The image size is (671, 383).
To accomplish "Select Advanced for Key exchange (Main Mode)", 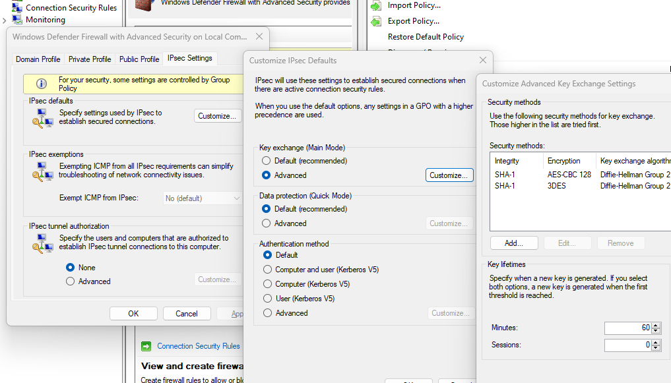I will [x=266, y=175].
